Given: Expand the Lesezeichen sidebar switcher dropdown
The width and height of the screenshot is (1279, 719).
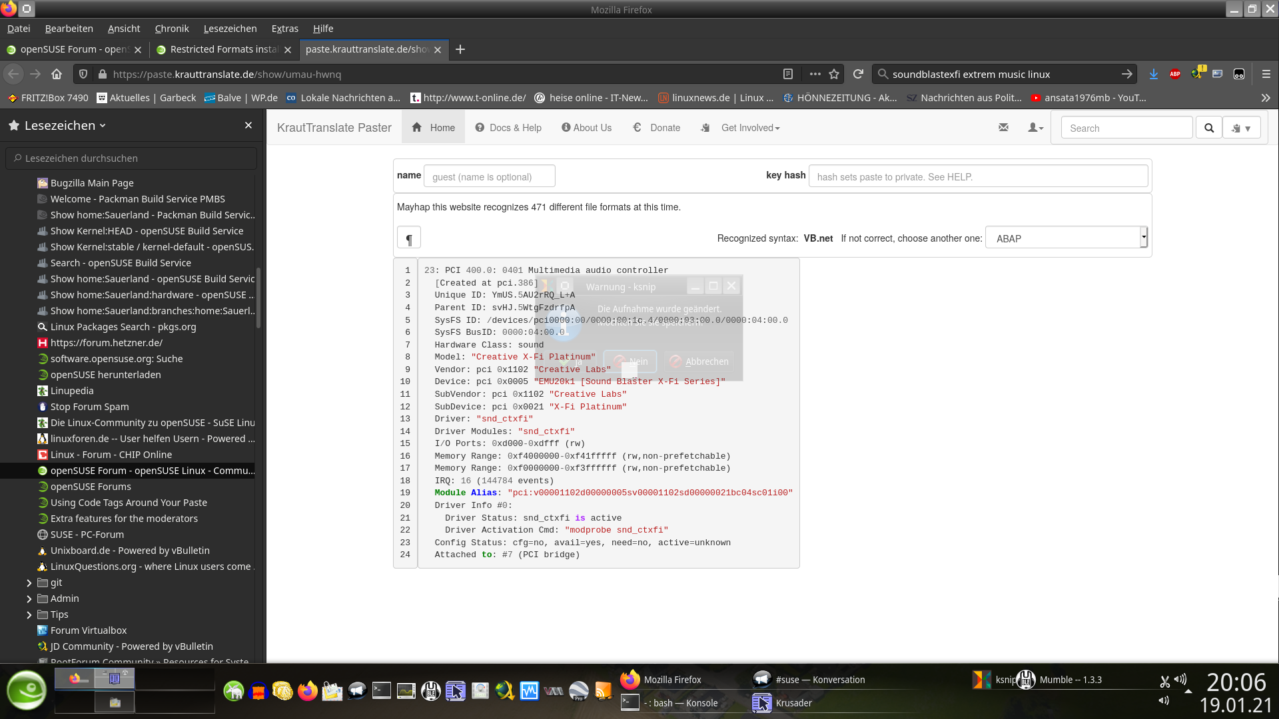Looking at the screenshot, I should (x=65, y=125).
